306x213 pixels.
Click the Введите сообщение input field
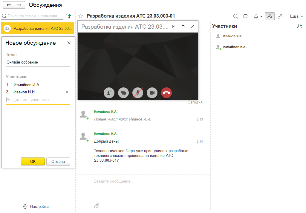click(143, 181)
